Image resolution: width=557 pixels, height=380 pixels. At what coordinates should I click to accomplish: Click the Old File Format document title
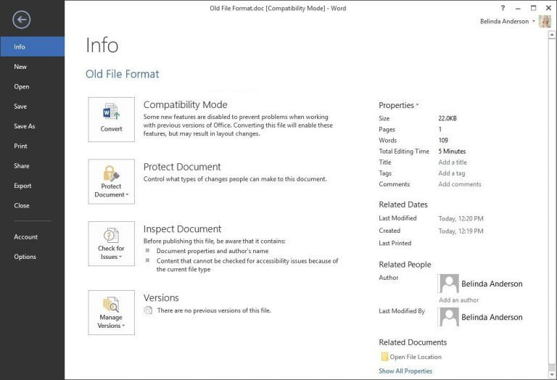[122, 74]
